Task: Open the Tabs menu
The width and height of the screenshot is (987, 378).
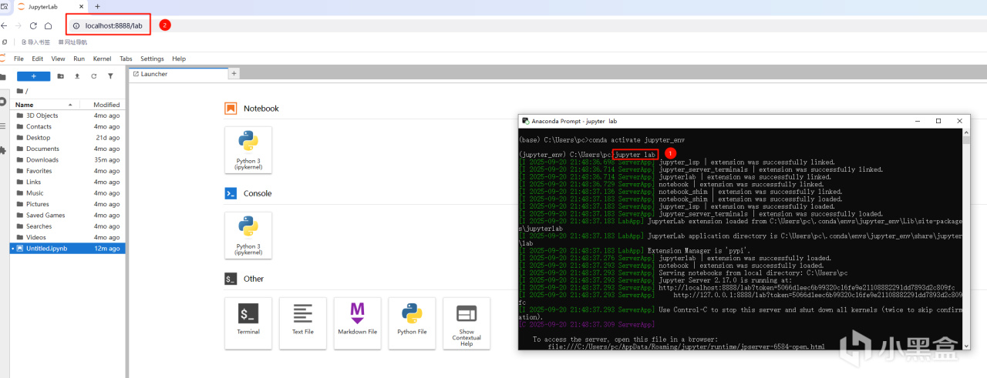Action: coord(126,59)
